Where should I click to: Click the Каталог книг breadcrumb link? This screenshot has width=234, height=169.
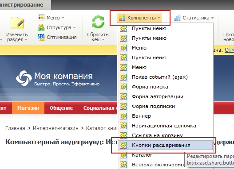pos(101,128)
